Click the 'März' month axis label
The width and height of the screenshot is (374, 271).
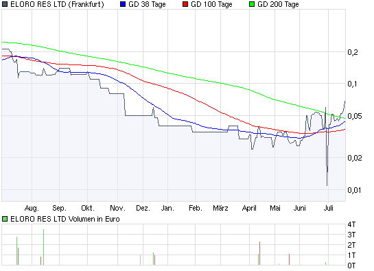click(220, 209)
